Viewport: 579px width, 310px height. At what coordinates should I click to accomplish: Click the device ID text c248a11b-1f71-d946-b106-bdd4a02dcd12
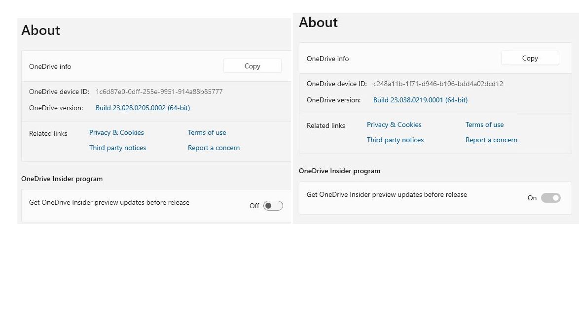[x=438, y=84]
